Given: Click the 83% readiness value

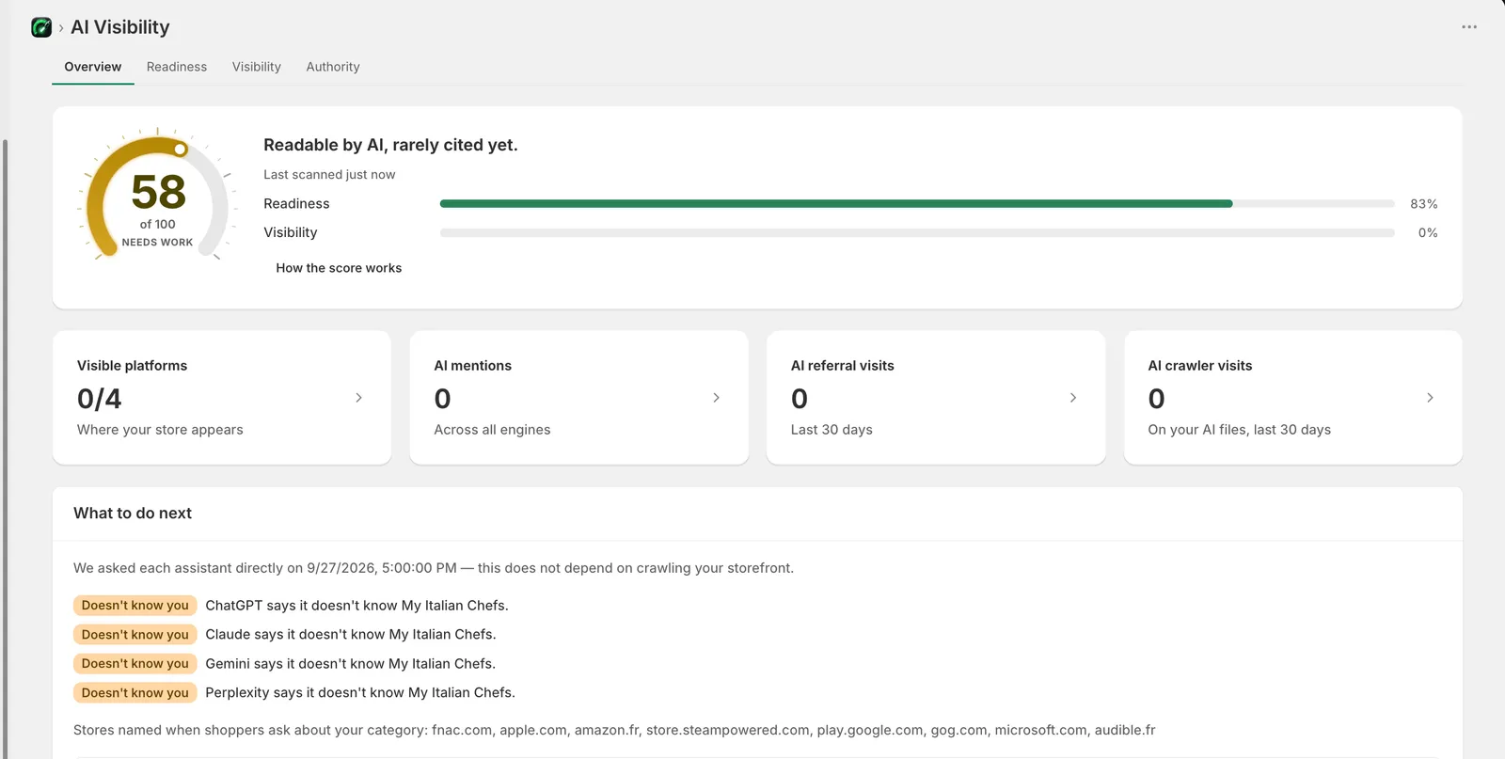Looking at the screenshot, I should (1424, 204).
